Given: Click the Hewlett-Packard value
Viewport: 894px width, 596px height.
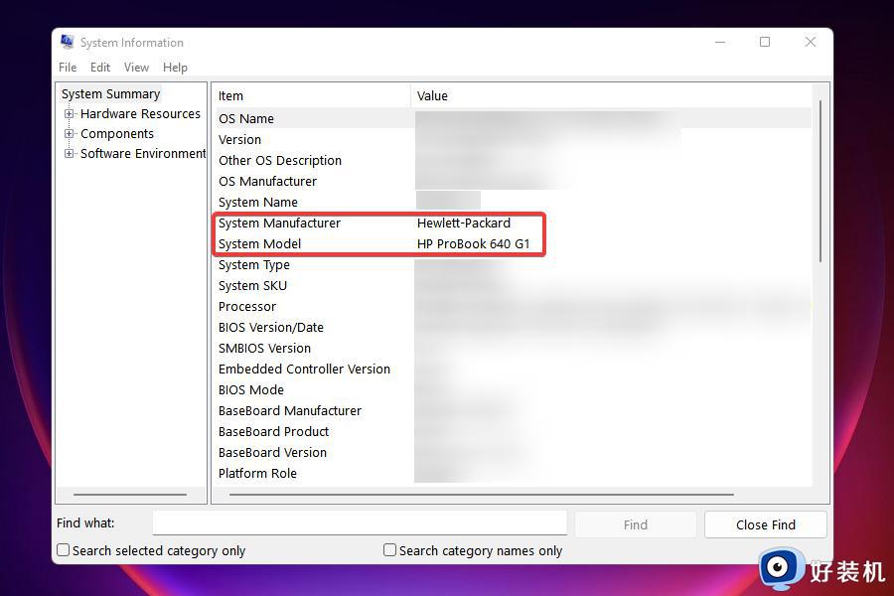Looking at the screenshot, I should pos(464,223).
